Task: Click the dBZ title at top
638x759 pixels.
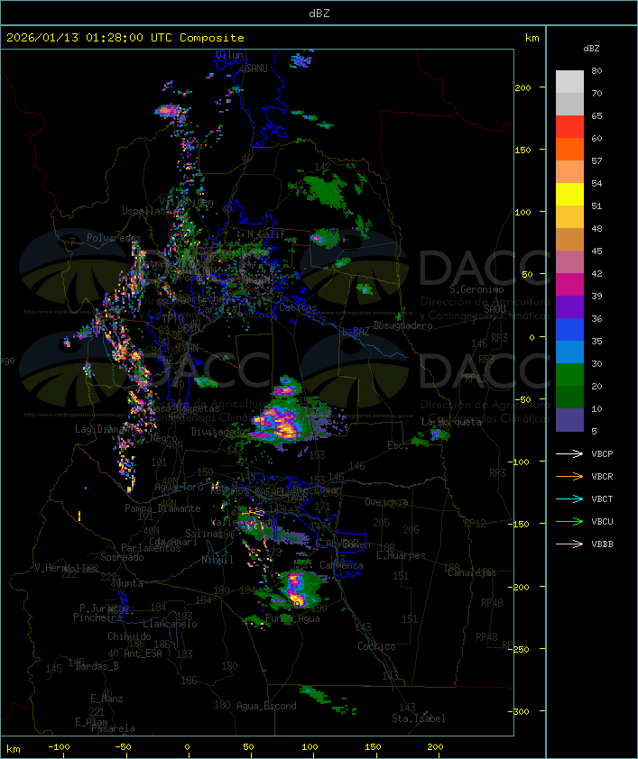Action: point(319,13)
